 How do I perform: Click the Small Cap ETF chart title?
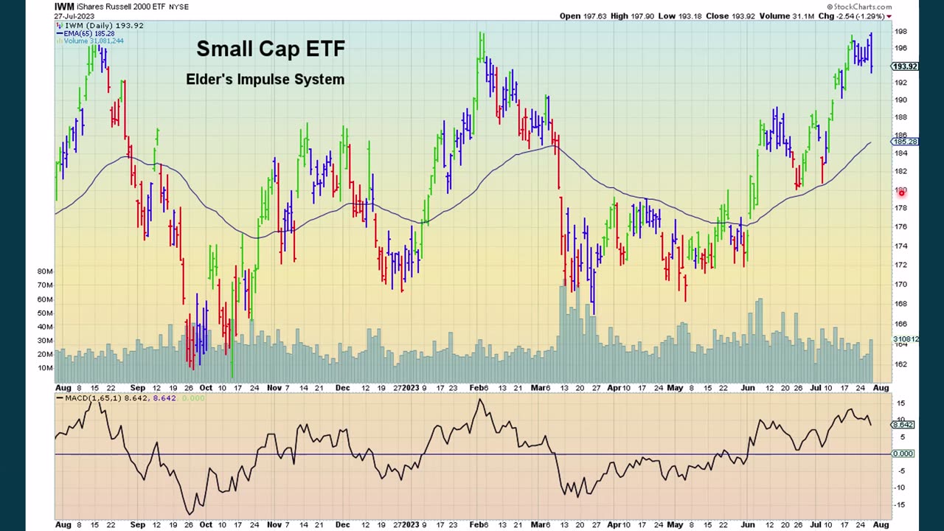pos(271,49)
